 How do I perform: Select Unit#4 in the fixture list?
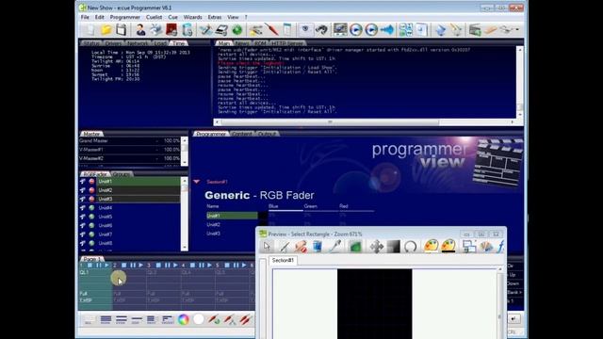point(139,208)
